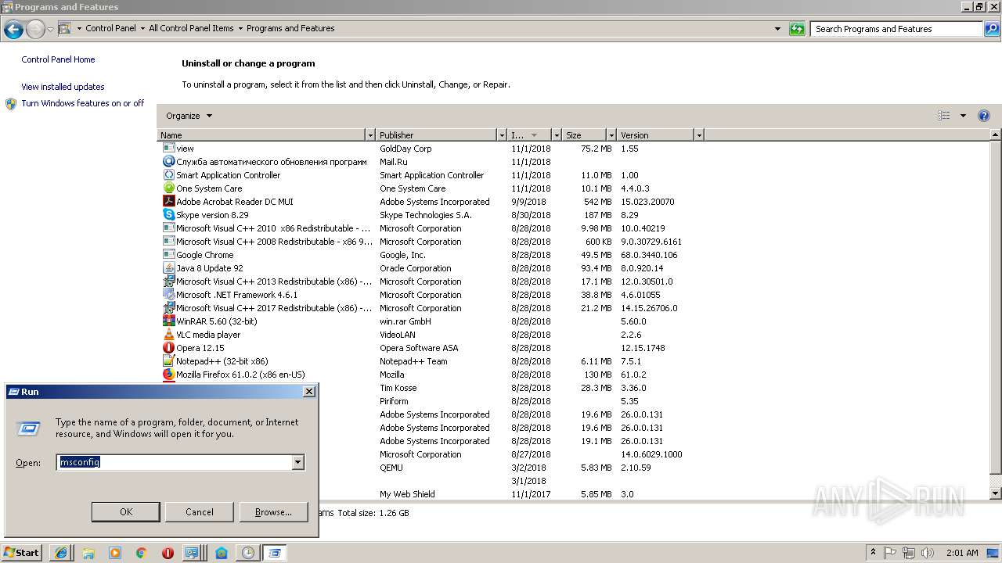This screenshot has width=1002, height=563.
Task: Click Browse... in the Run dialog
Action: point(273,512)
